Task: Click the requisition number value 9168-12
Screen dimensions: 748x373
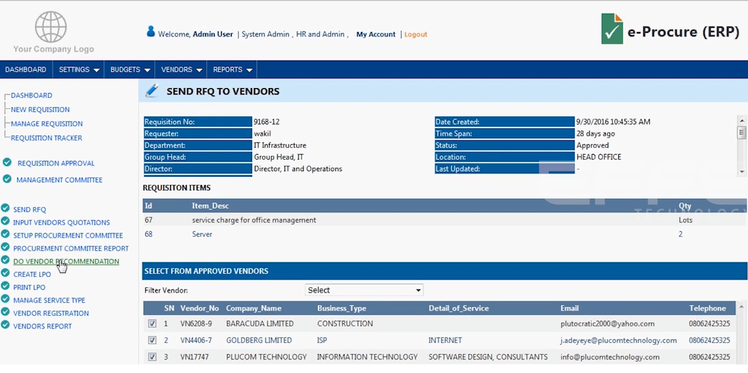Action: click(x=266, y=122)
